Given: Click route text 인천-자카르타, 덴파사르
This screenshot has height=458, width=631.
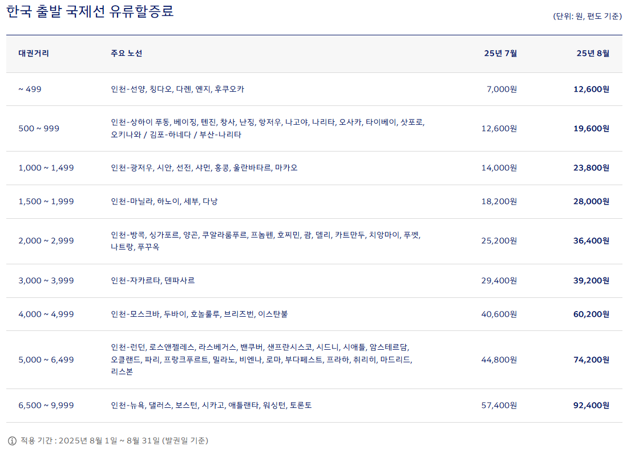Looking at the screenshot, I should tap(152, 280).
